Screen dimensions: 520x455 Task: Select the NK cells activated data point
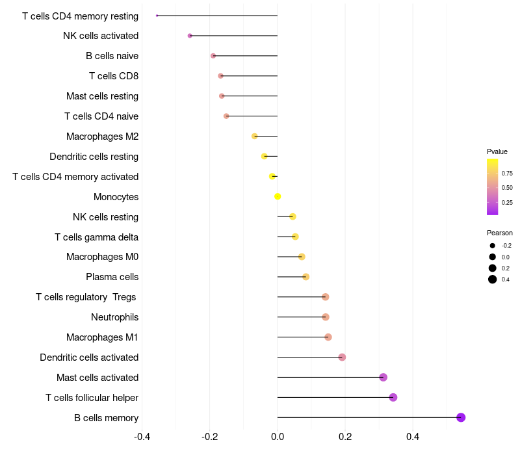pos(190,36)
